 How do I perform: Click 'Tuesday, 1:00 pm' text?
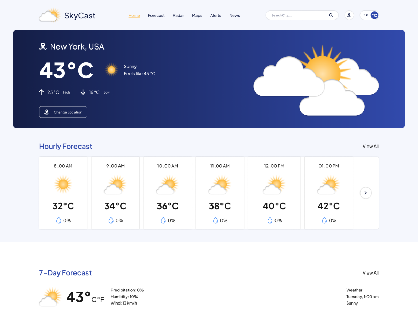point(362,297)
